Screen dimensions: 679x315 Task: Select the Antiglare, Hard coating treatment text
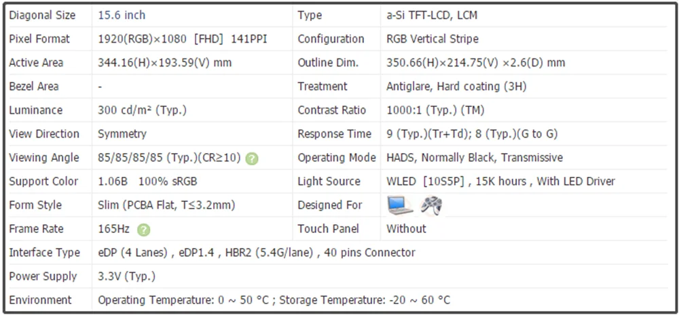click(456, 86)
